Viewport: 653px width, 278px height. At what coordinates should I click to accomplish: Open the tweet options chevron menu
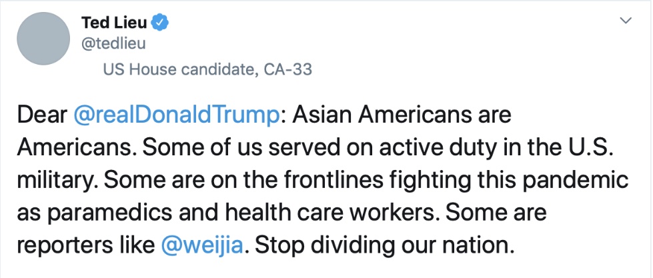pos(625,21)
